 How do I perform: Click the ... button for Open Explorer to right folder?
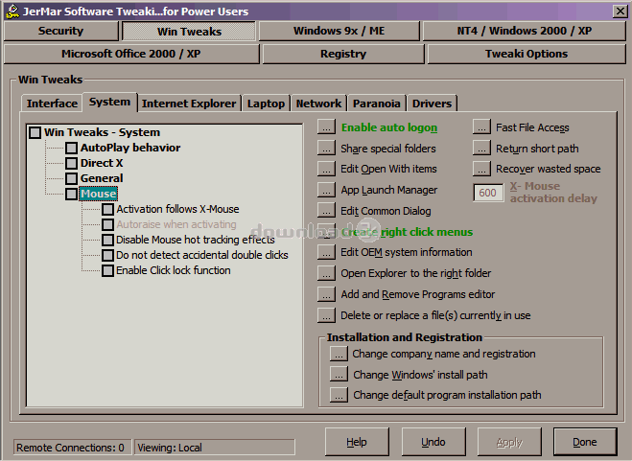[x=326, y=273]
